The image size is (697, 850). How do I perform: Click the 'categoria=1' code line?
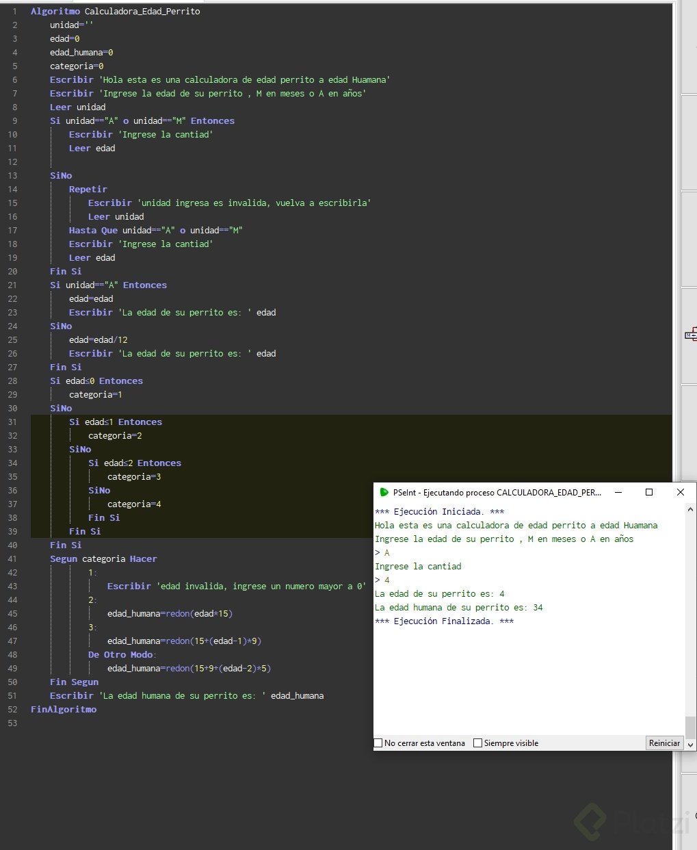(96, 394)
